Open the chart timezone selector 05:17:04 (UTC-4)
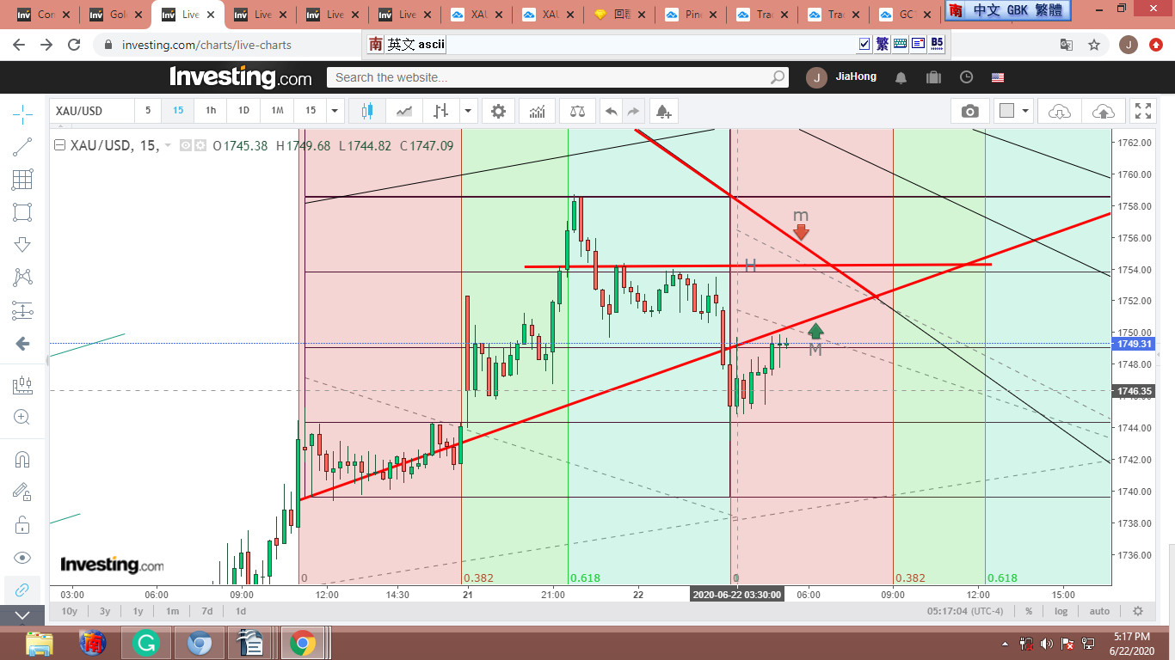Screen dimensions: 1175x660 pyautogui.click(x=966, y=611)
